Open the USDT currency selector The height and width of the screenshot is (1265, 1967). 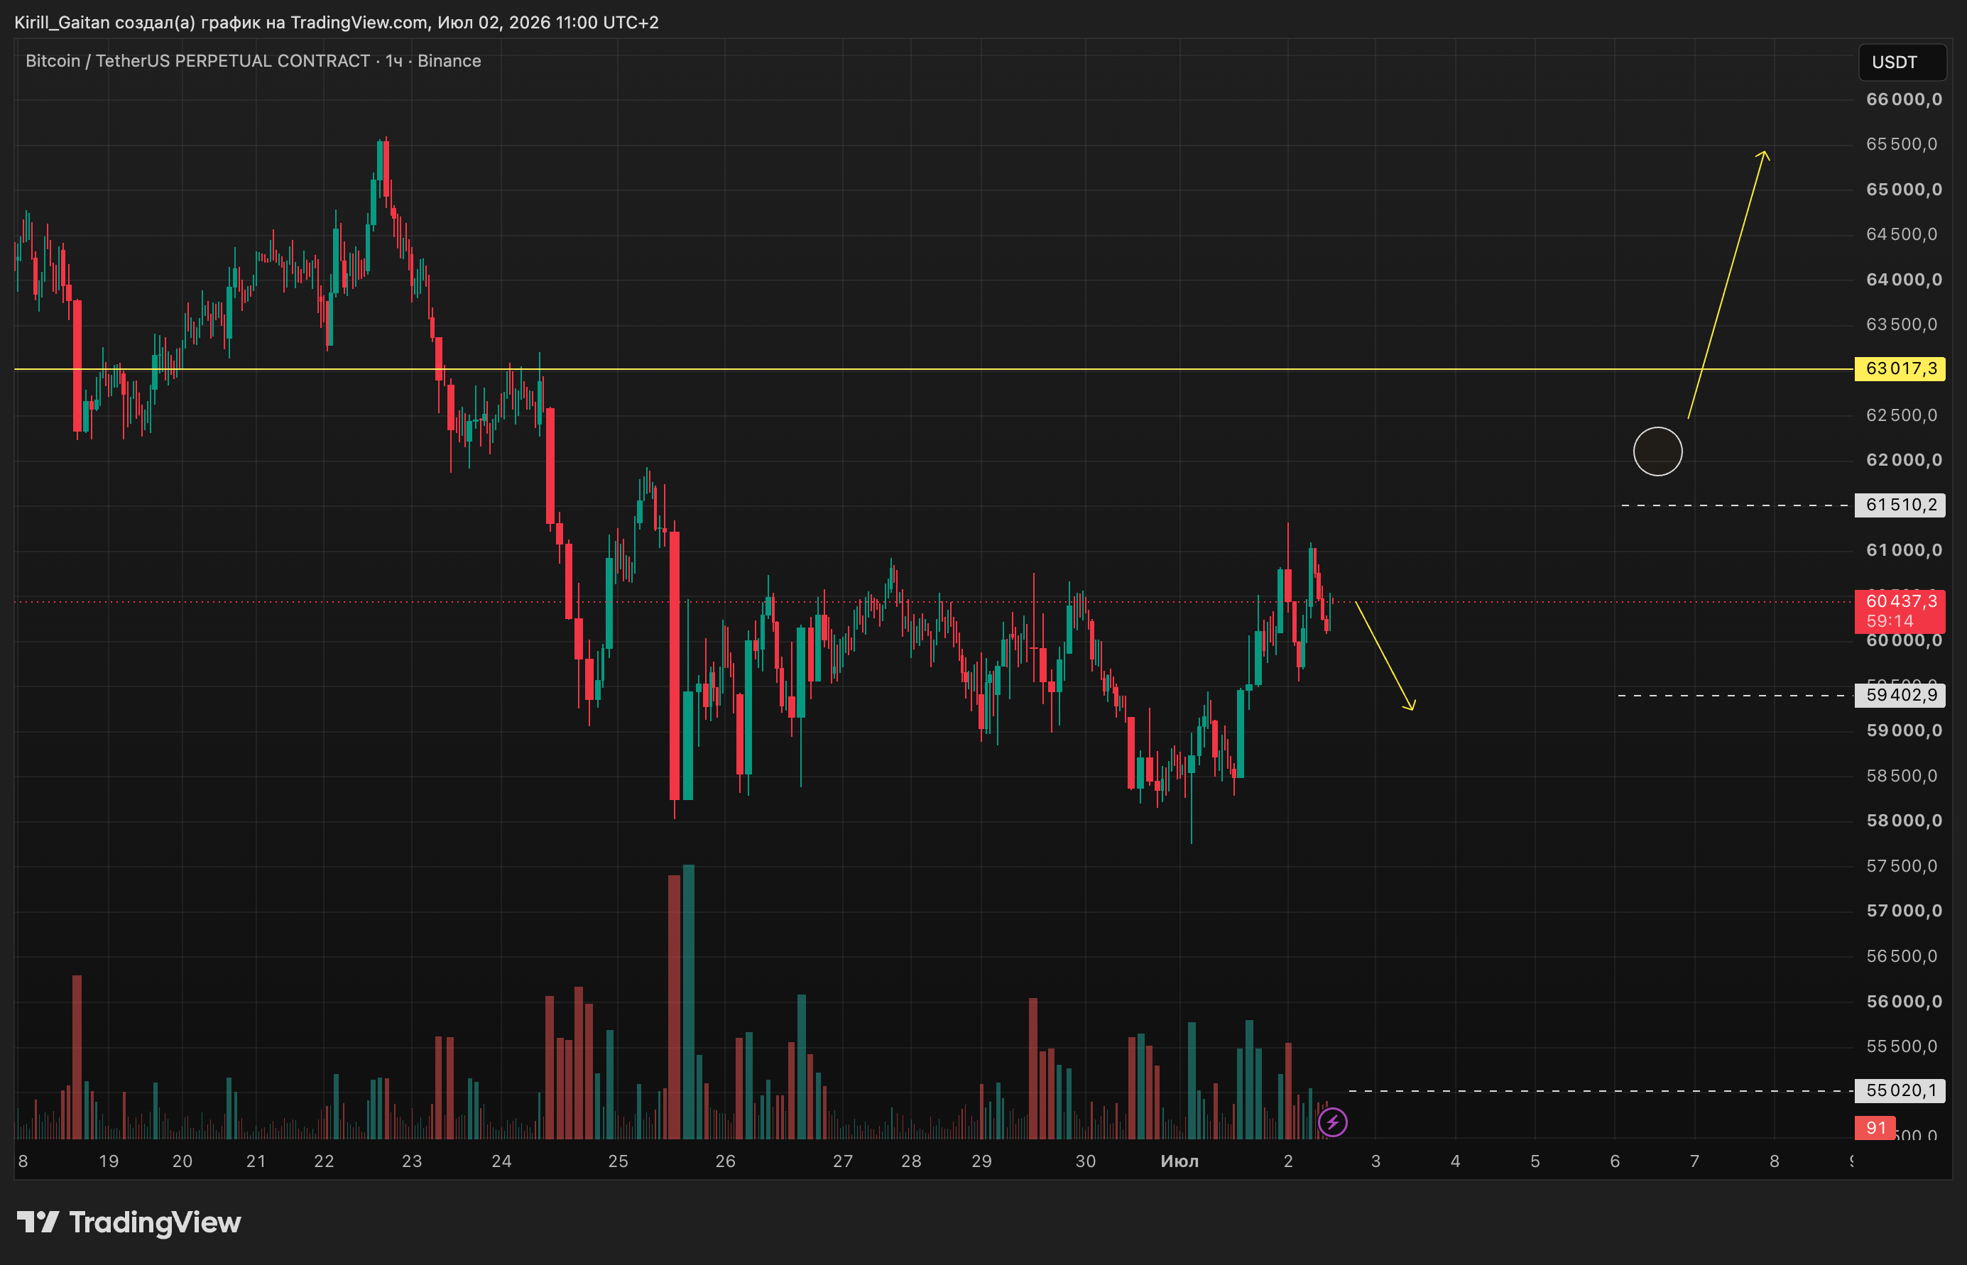(1902, 62)
